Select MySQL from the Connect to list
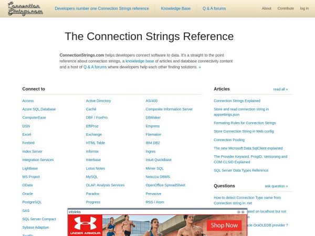The width and height of the screenshot is (315, 236). [92, 177]
